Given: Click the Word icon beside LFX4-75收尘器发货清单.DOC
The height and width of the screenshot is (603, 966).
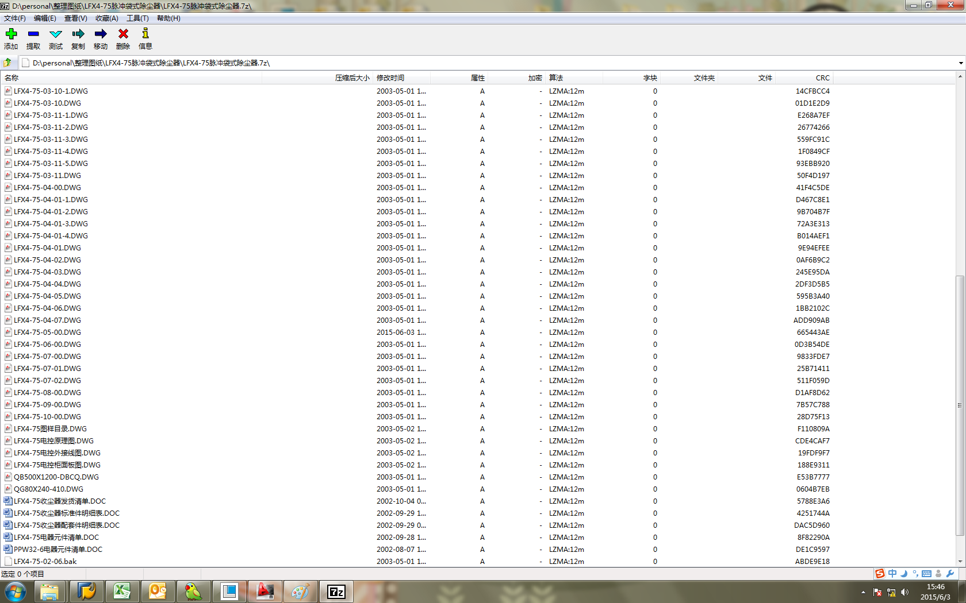Looking at the screenshot, I should (8, 501).
